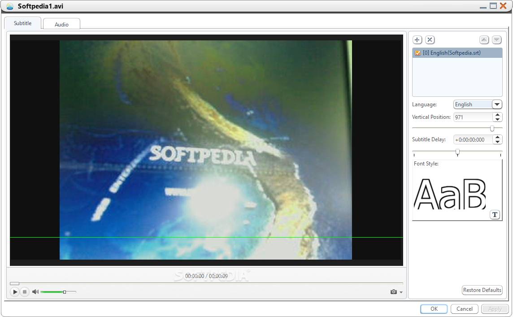Increase Vertical Position value
This screenshot has width=513, height=317.
click(x=498, y=114)
